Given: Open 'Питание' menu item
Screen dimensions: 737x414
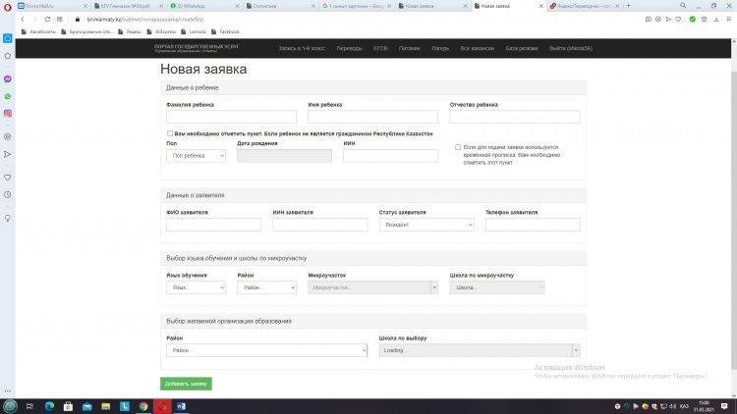Looking at the screenshot, I should click(410, 48).
